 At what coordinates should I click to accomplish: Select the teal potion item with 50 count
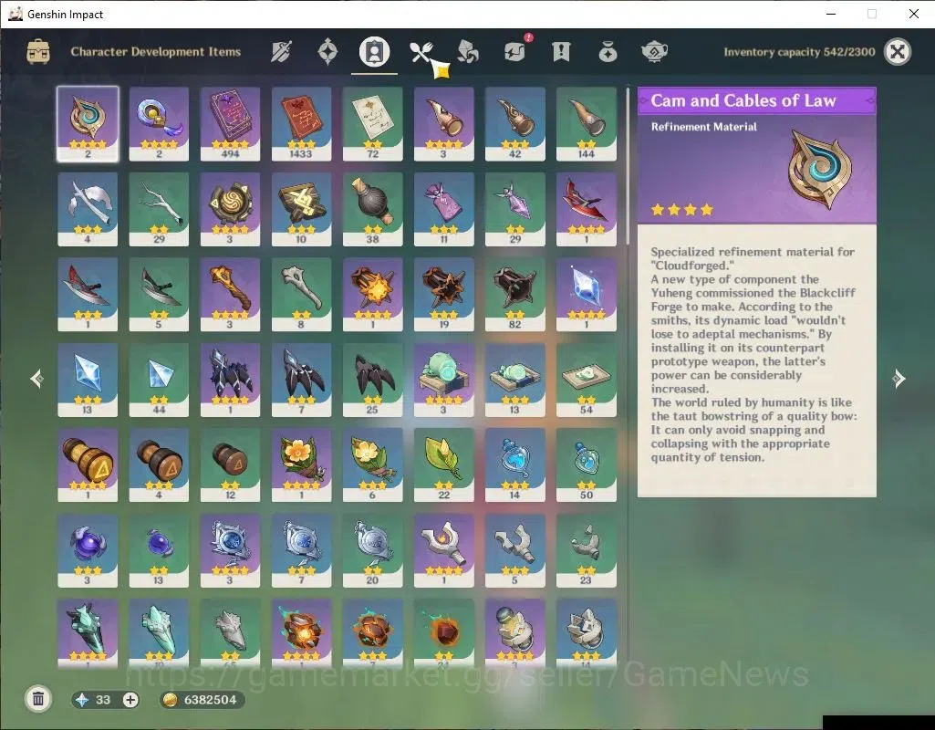click(587, 465)
